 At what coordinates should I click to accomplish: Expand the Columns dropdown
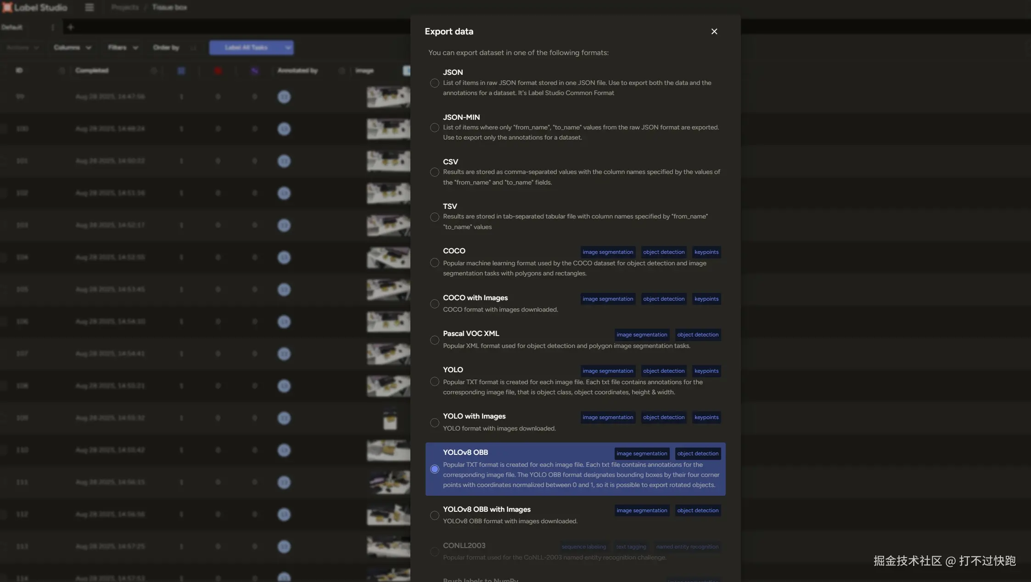(72, 48)
